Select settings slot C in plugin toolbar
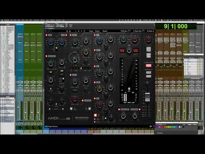Image resolution: width=205 pixels, height=154 pixels. 82,31
